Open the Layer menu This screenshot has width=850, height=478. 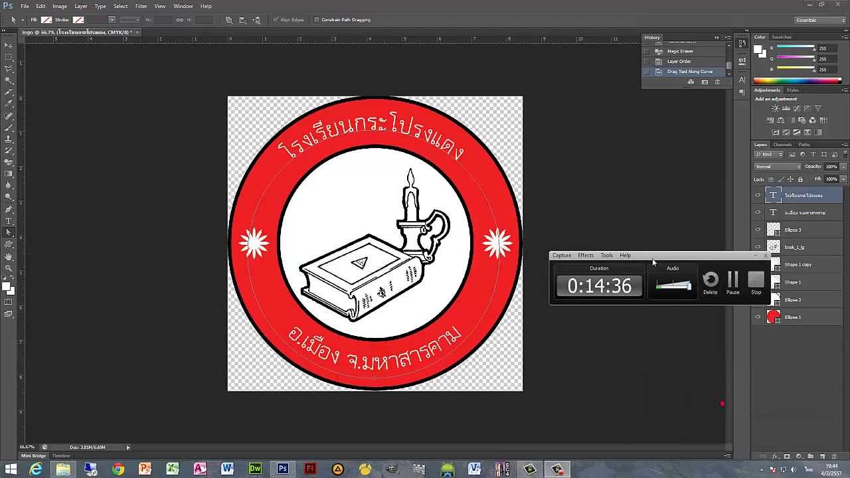pyautogui.click(x=81, y=6)
